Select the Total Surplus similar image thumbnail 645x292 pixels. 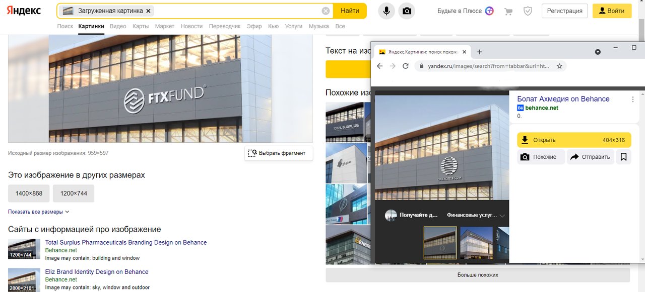(345, 122)
